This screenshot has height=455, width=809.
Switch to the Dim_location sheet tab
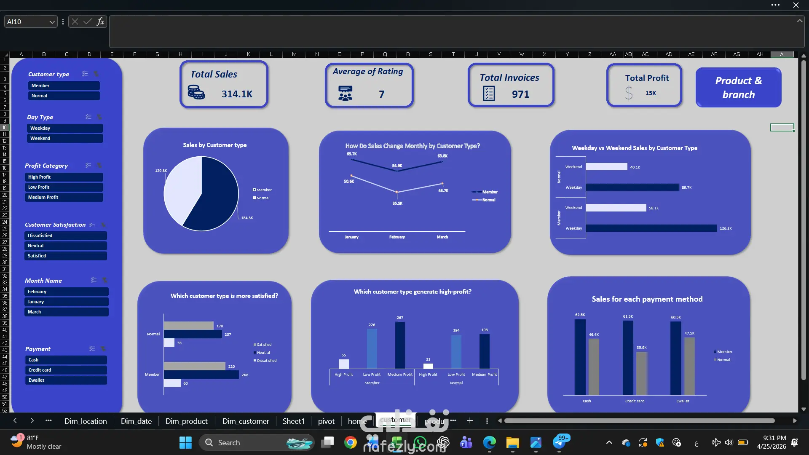[86, 421]
